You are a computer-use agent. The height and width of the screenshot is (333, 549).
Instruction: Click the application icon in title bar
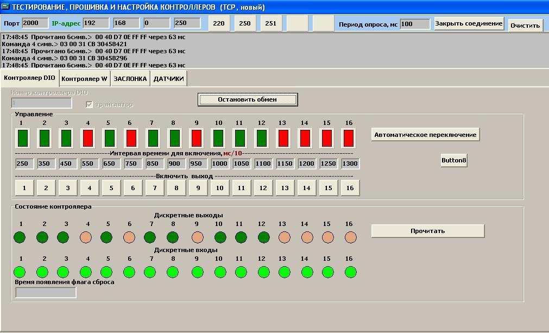[x=5, y=7]
